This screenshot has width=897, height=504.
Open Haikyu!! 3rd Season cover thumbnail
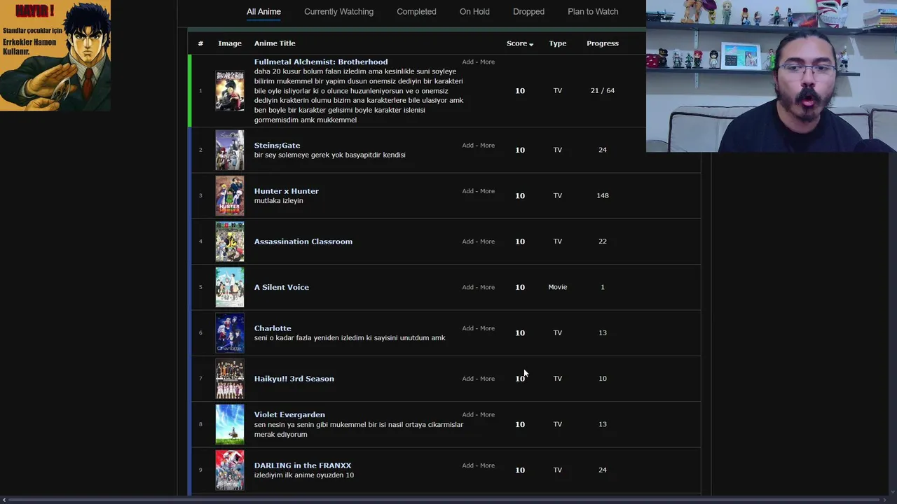230,379
